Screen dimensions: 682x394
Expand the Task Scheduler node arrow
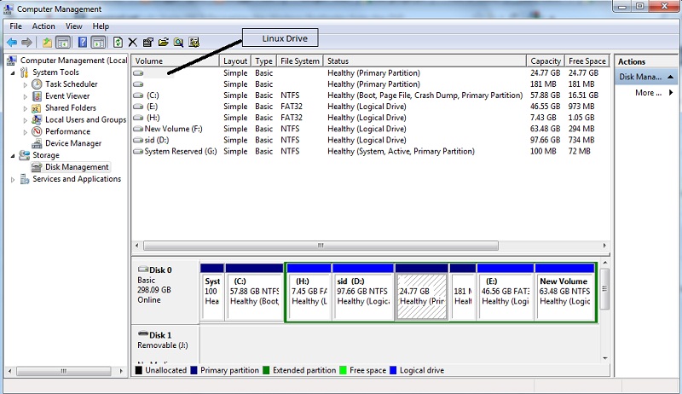(x=26, y=84)
